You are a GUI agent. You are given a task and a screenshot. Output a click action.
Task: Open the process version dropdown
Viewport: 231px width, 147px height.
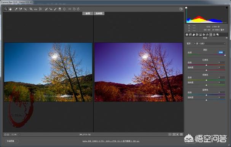[209, 44]
